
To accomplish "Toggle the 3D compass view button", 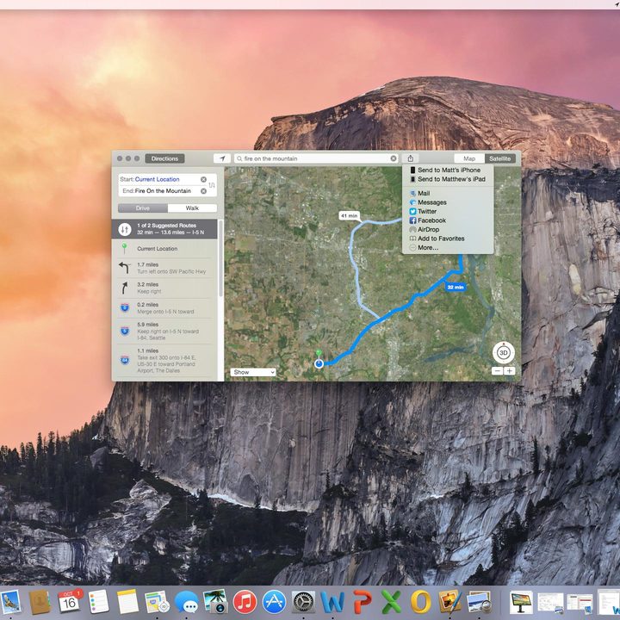I will click(504, 353).
